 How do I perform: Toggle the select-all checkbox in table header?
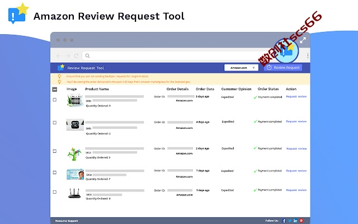[x=55, y=90]
